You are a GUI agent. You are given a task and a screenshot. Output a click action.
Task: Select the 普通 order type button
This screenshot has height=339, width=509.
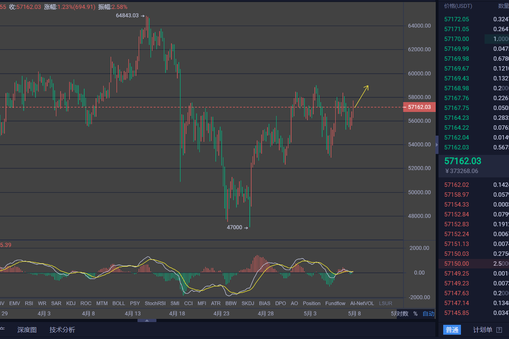click(452, 330)
